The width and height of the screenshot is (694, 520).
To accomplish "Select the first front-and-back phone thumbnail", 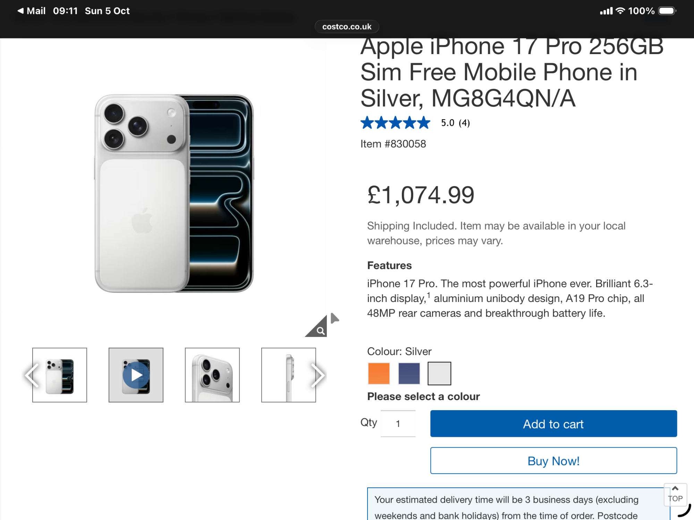I will pos(60,375).
